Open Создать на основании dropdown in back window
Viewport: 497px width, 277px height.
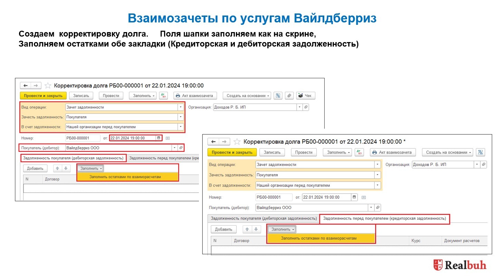pyautogui.click(x=247, y=96)
